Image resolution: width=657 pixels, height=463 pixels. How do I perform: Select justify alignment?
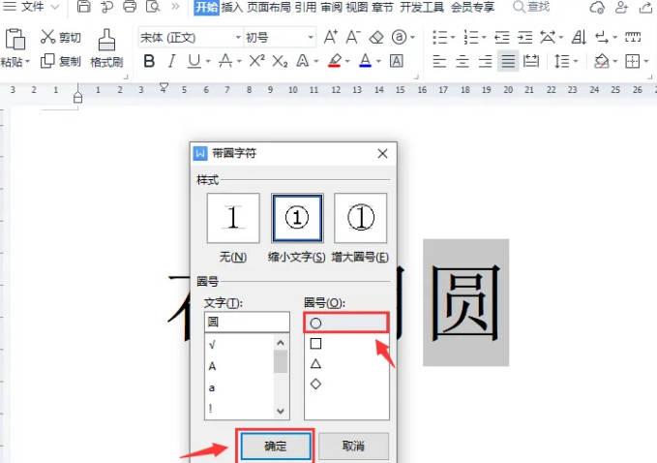tap(508, 61)
